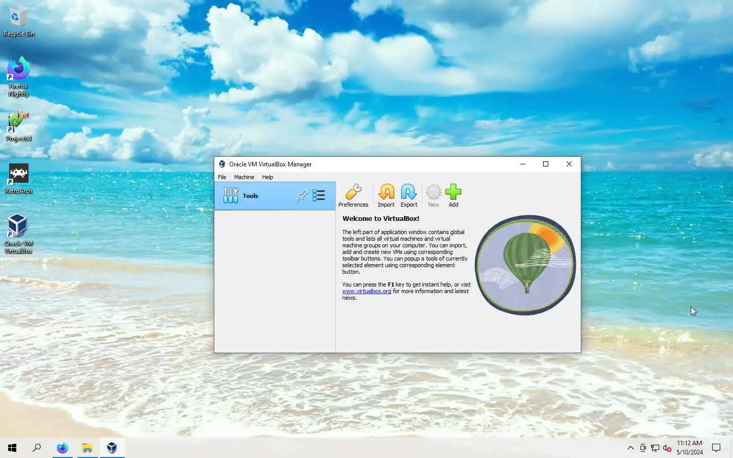Select the Oracle VM VirtualBox desktop shortcut

click(18, 234)
